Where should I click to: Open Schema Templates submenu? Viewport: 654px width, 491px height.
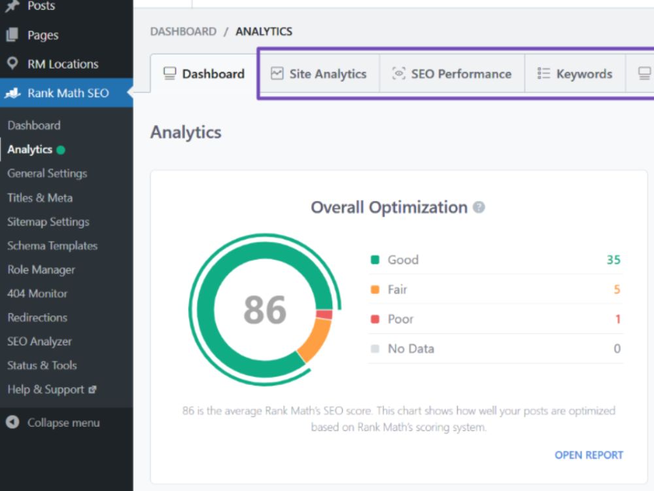coord(52,245)
